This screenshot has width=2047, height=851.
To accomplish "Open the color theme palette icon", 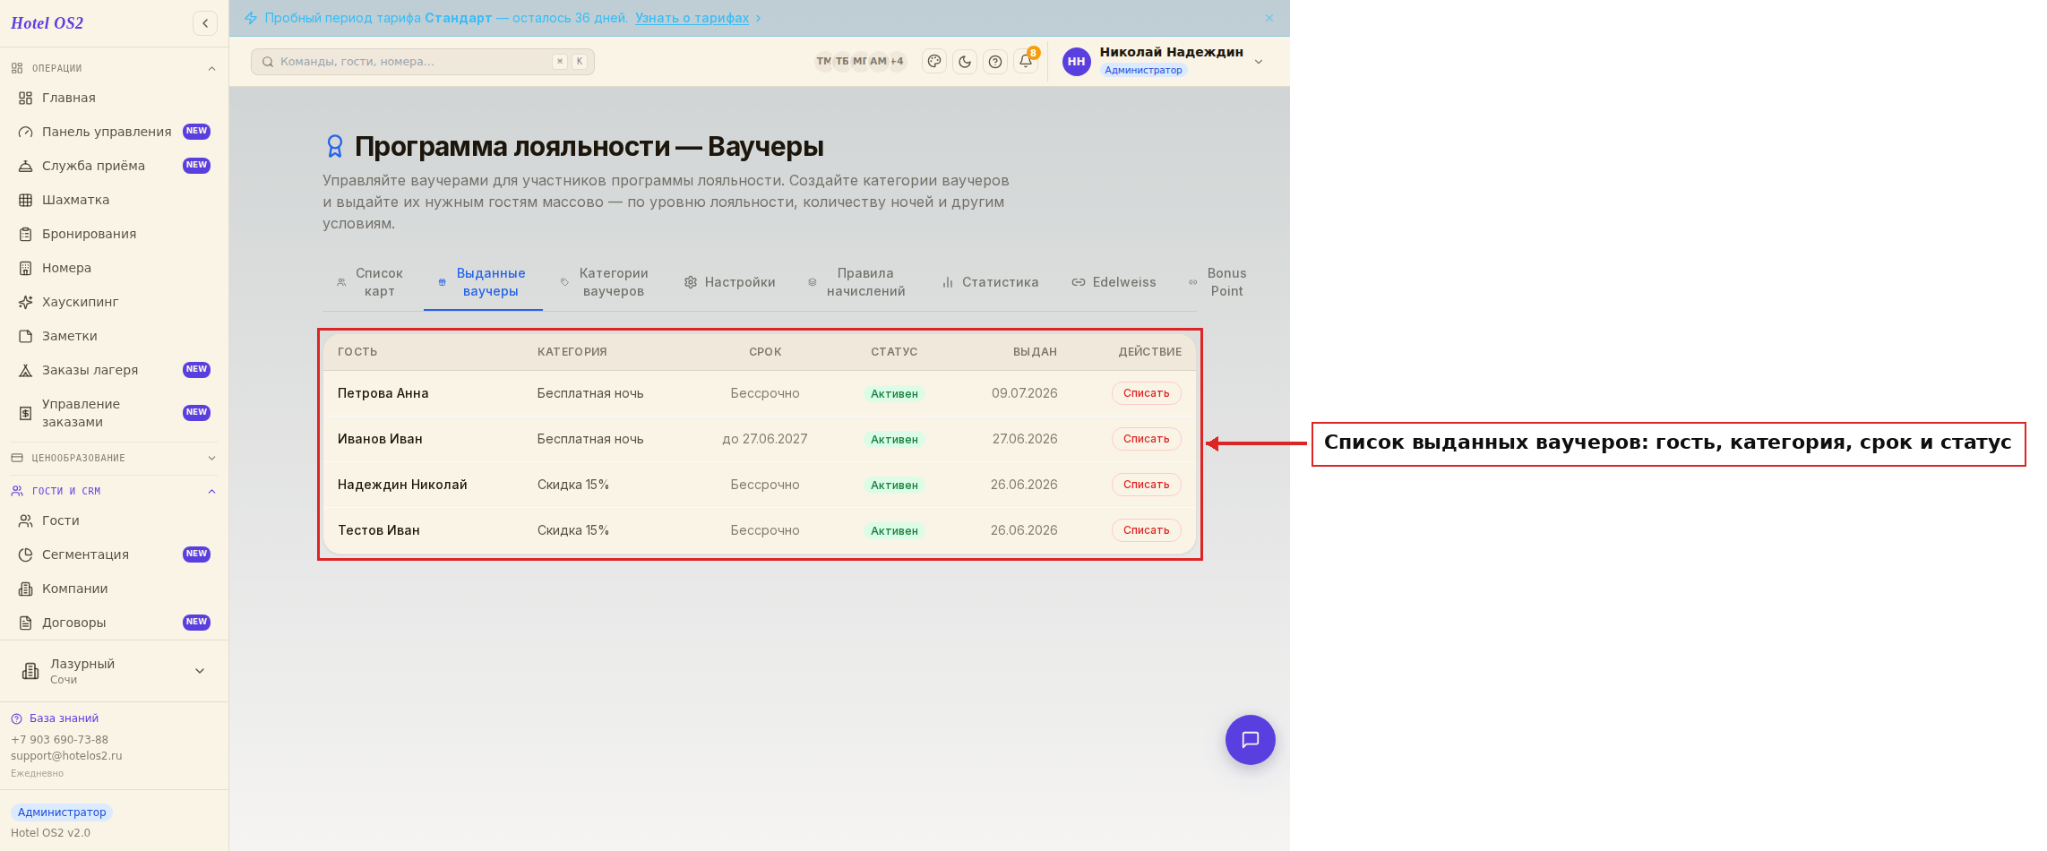I will click(x=934, y=62).
